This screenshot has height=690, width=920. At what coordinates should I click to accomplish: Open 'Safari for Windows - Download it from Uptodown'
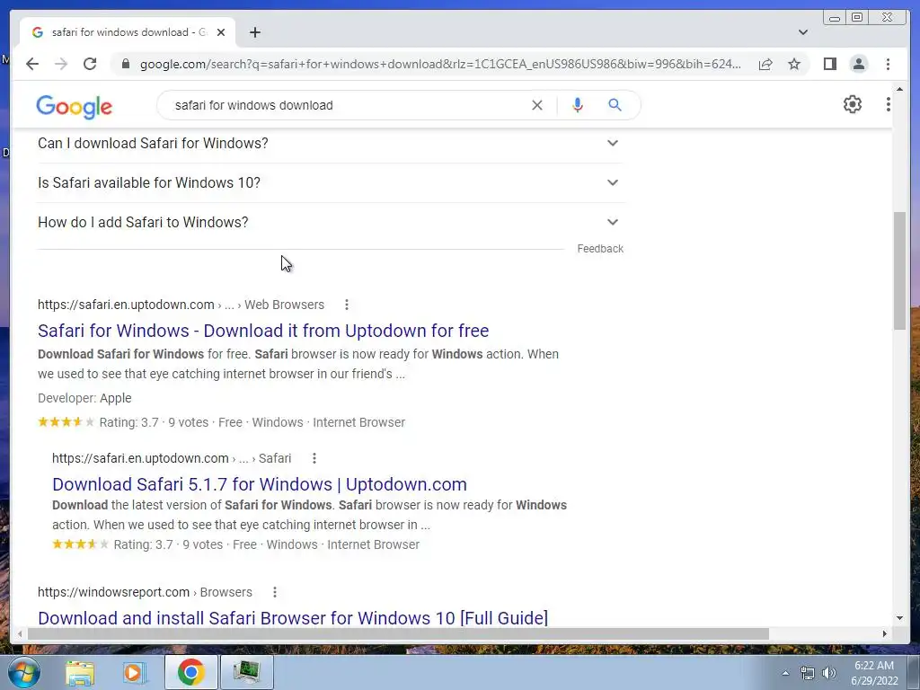pos(263,331)
